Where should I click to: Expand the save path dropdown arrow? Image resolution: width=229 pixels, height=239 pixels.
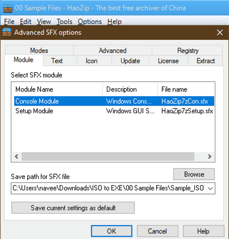(x=210, y=189)
